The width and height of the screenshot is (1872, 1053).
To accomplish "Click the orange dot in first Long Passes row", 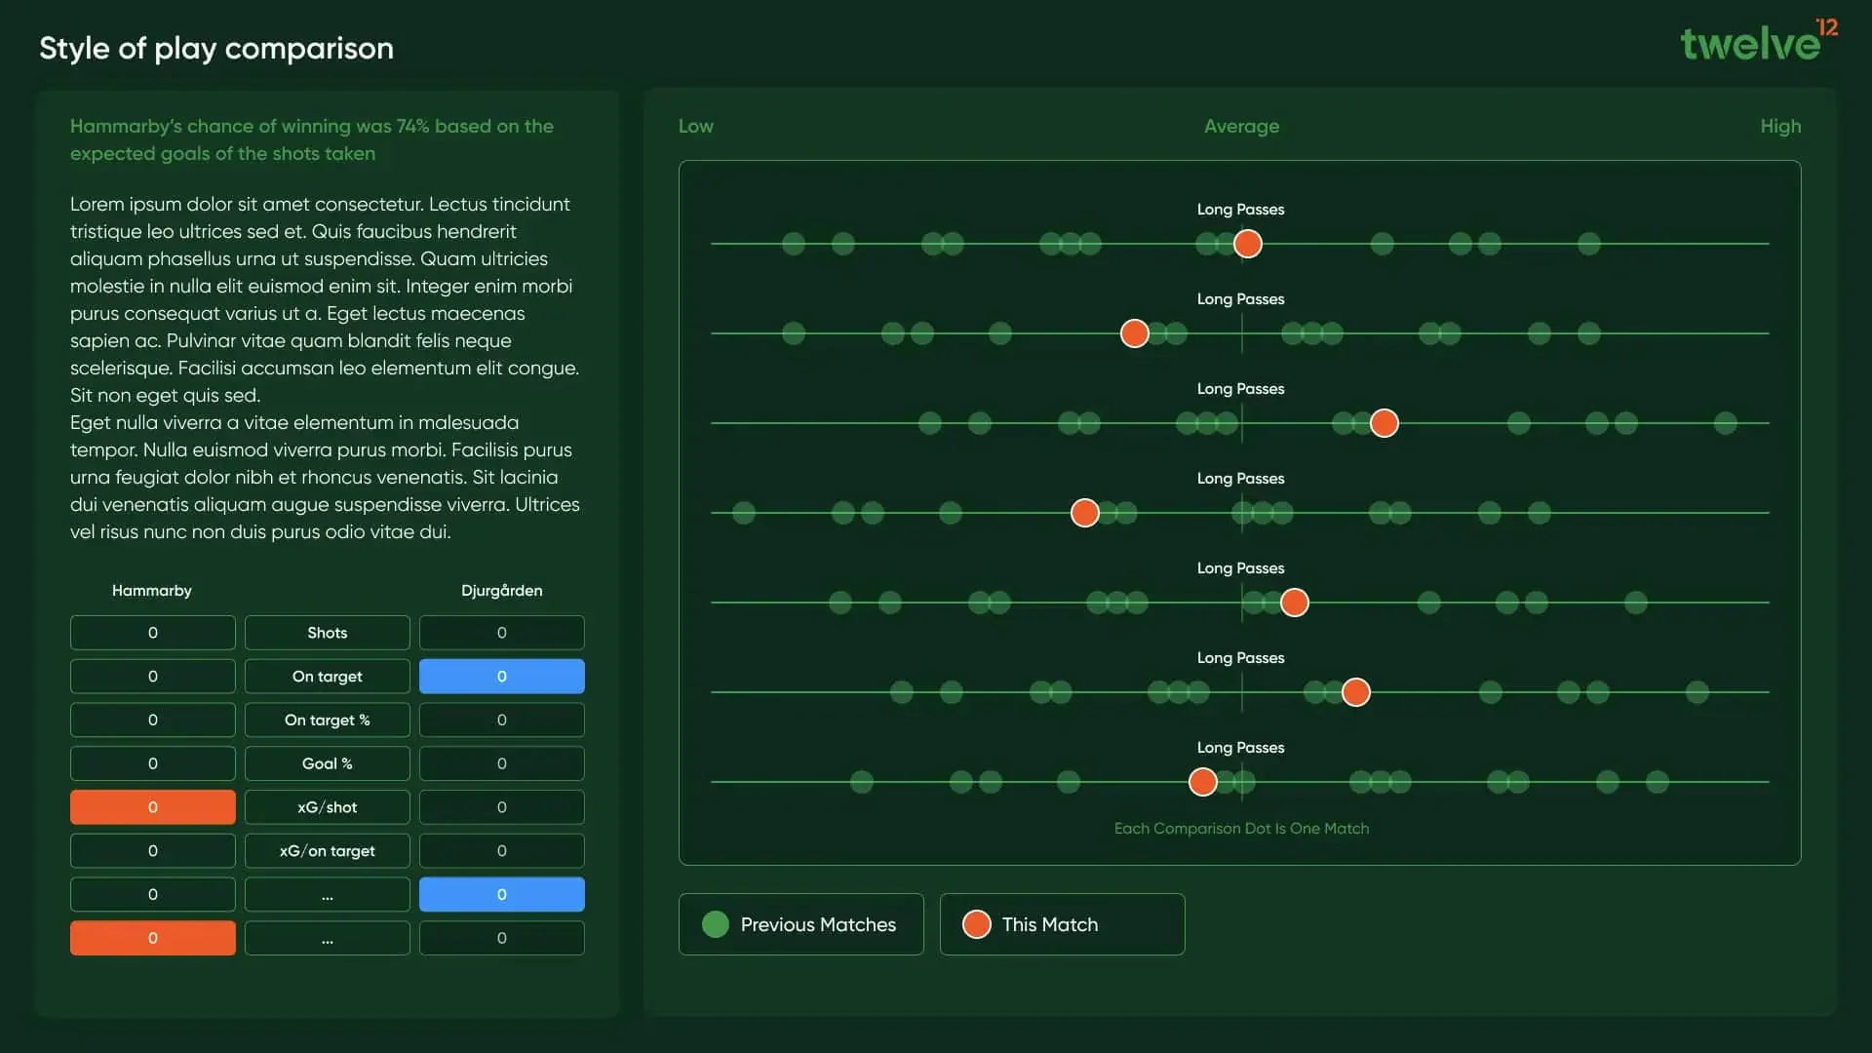I will click(x=1248, y=244).
